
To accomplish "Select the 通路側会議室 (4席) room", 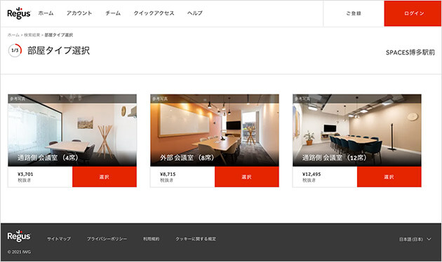I will click(105, 177).
